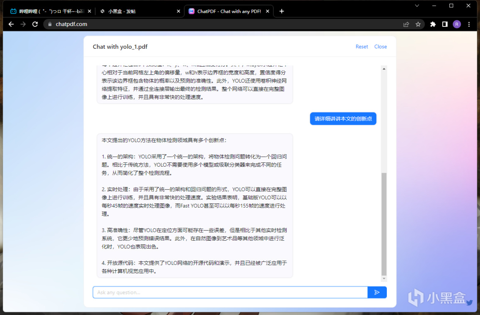Screen dimensions: 480x315
Task: Focus the Ask any question field
Action: click(x=230, y=292)
